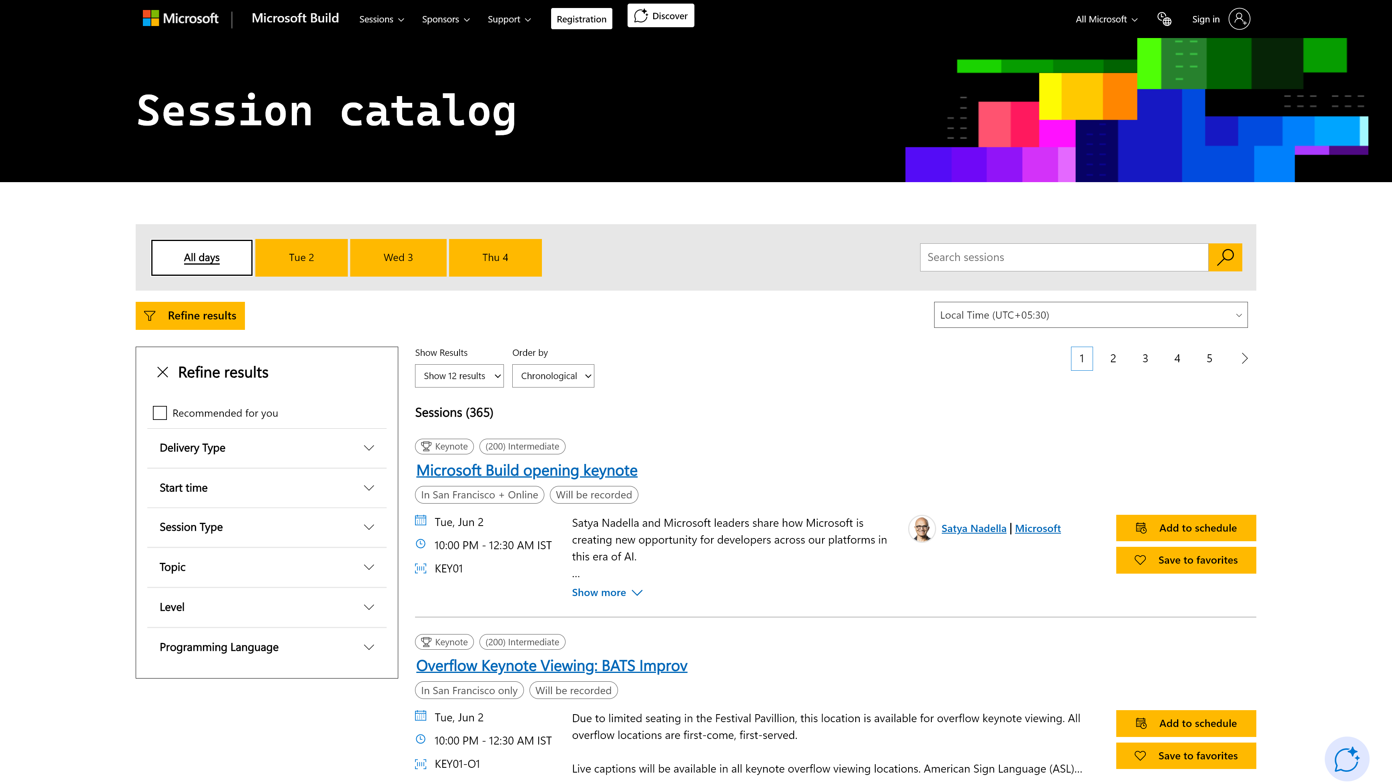Add BATS Improv session to schedule
The width and height of the screenshot is (1392, 783).
(x=1185, y=723)
